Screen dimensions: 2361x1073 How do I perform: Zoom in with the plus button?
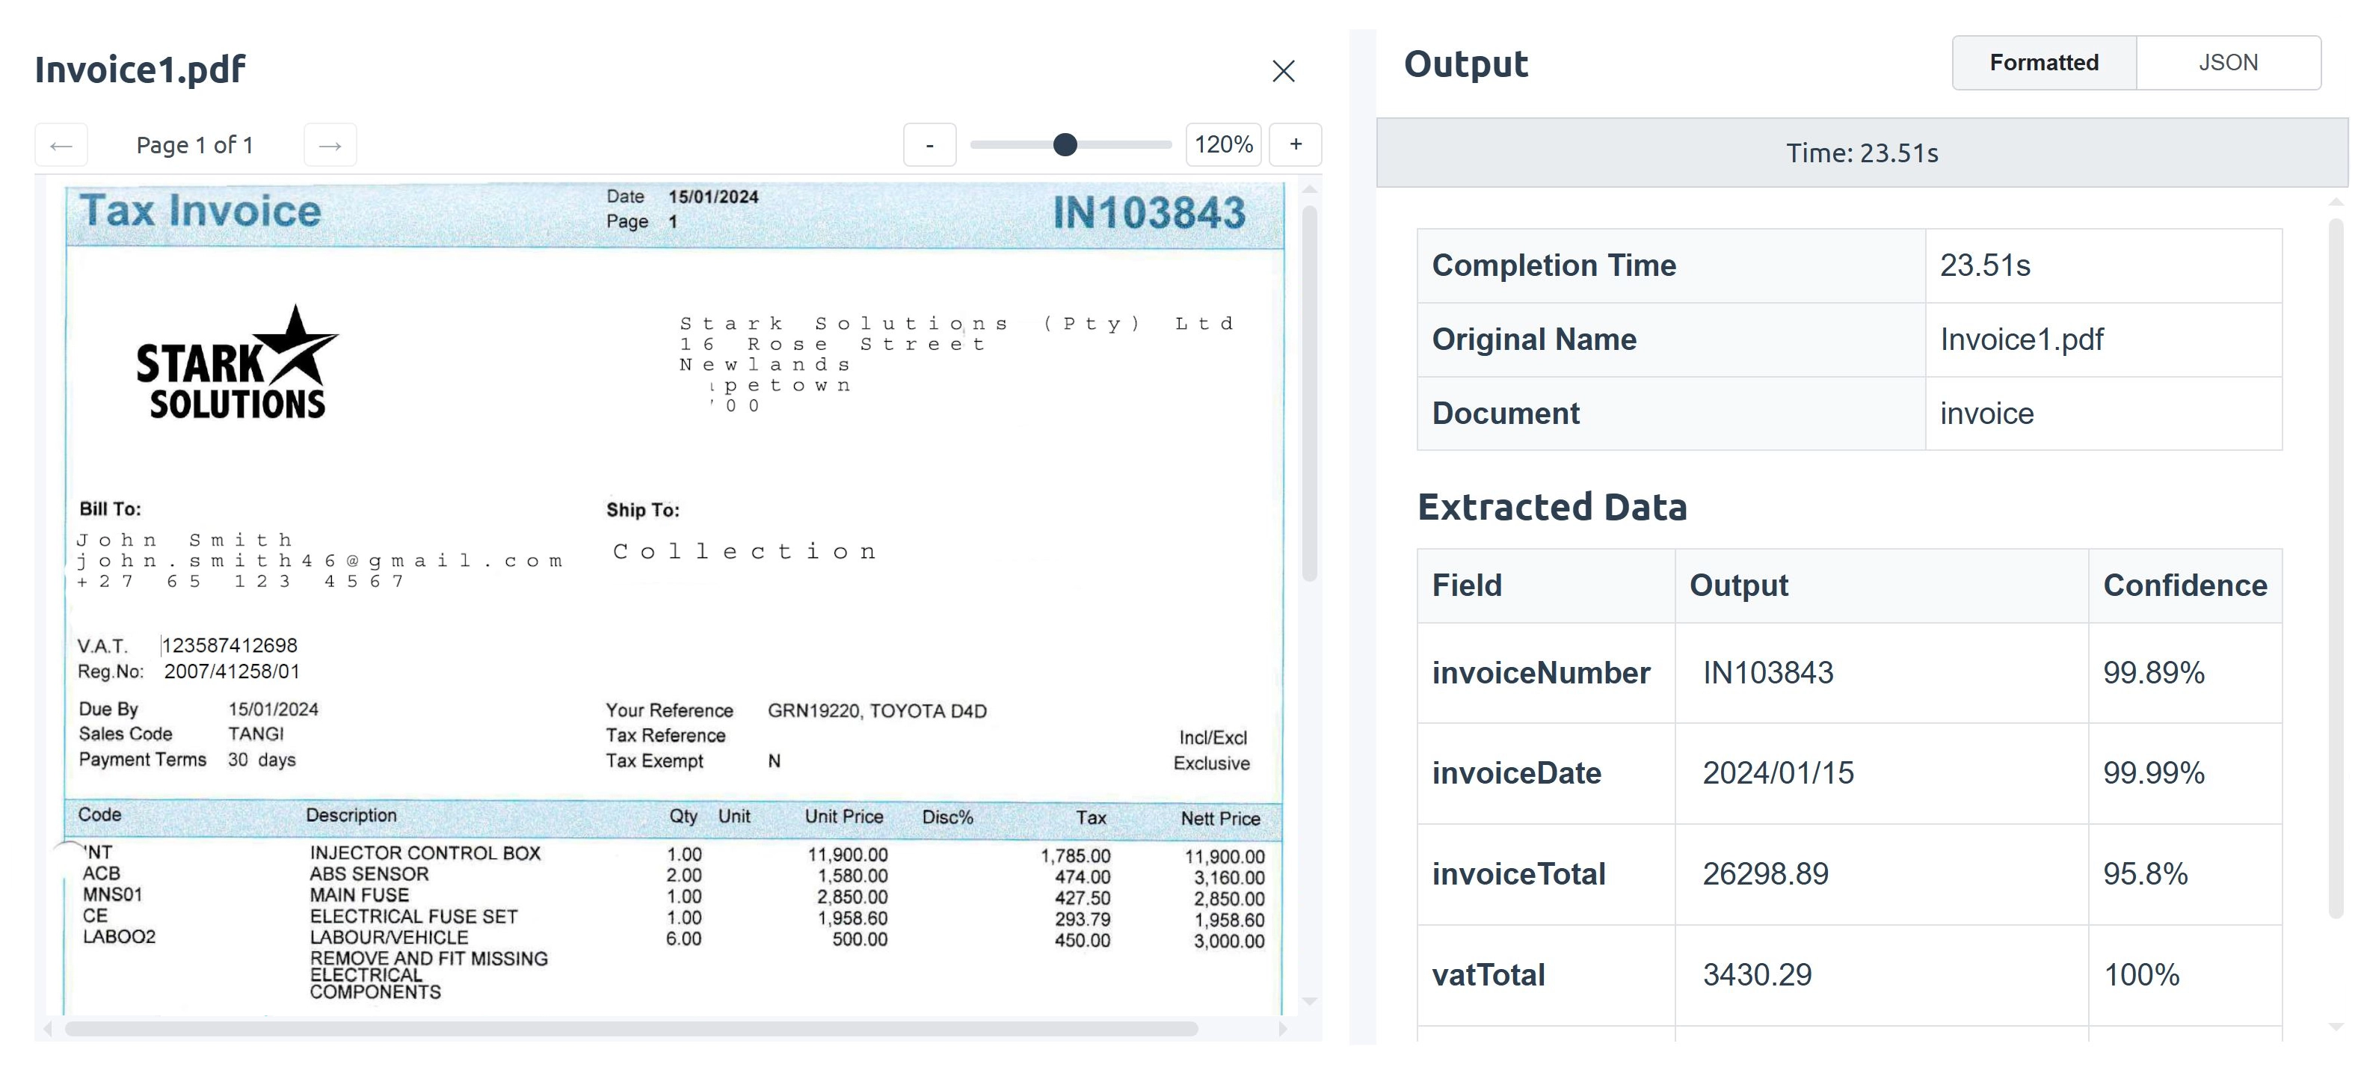(1295, 144)
